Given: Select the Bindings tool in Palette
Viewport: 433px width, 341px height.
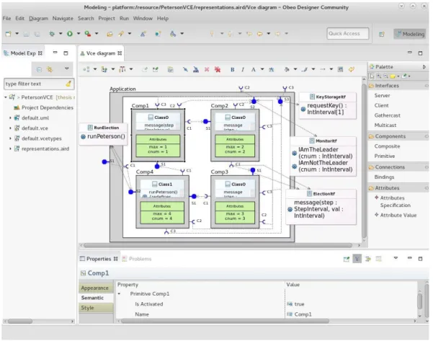Looking at the screenshot, I should click(x=384, y=177).
